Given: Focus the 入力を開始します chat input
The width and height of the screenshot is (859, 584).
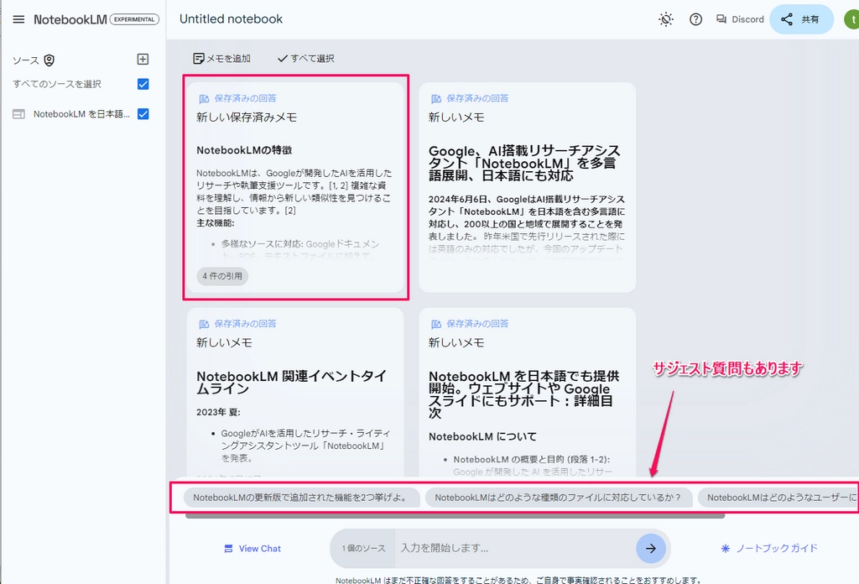Looking at the screenshot, I should click(515, 549).
